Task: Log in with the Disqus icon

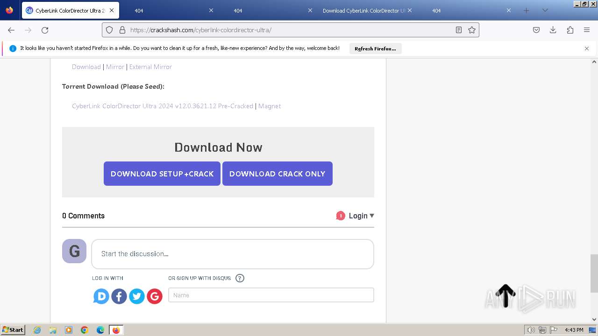Action: [101, 296]
